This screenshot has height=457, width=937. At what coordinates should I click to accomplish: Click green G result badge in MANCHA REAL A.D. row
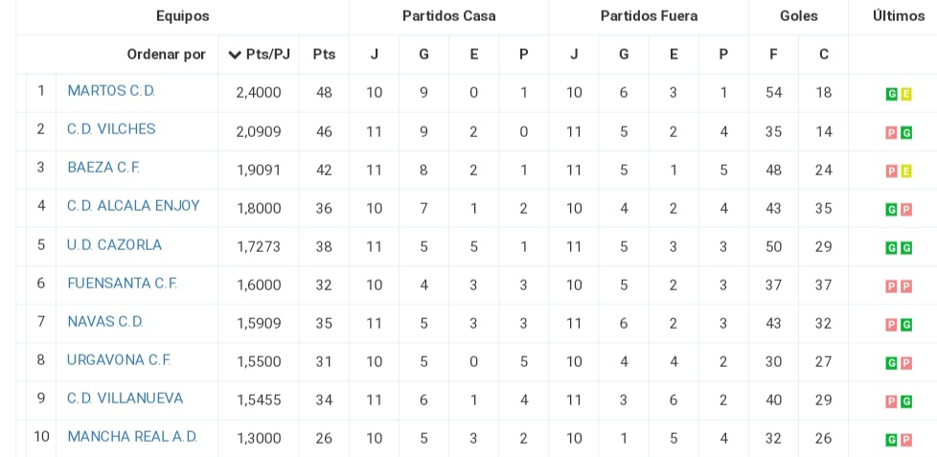pos(891,441)
